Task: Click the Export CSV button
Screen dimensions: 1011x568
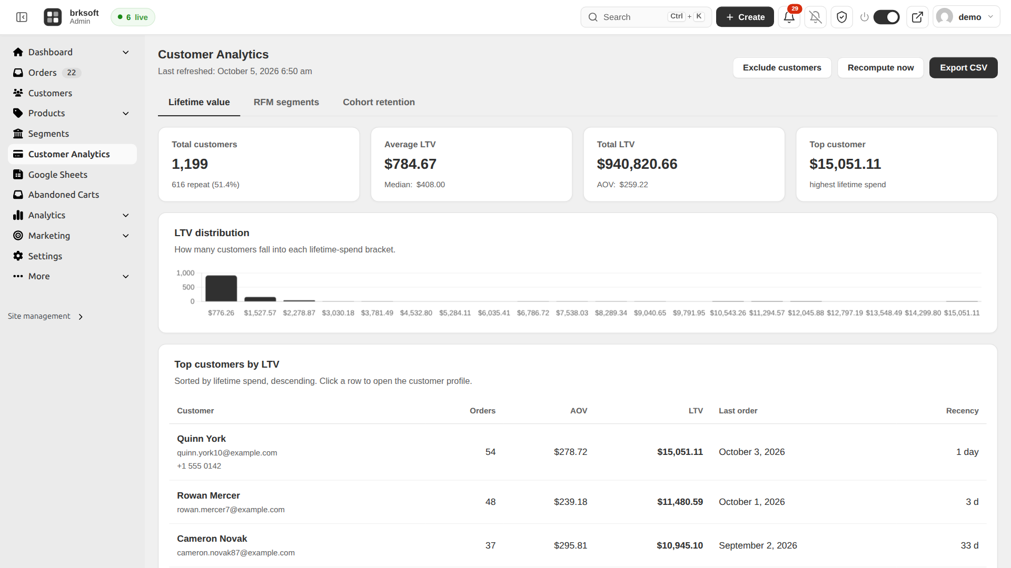Action: pos(963,68)
